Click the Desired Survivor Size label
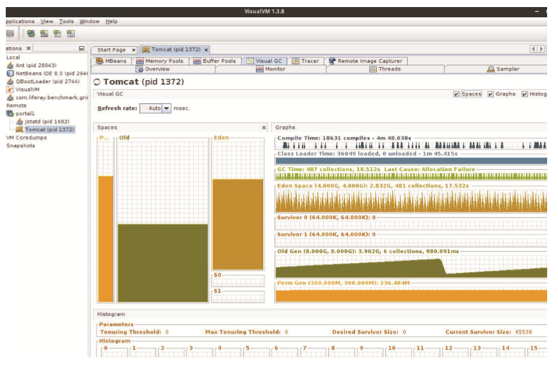Image resolution: width=558 pixels, height=372 pixels. point(365,332)
